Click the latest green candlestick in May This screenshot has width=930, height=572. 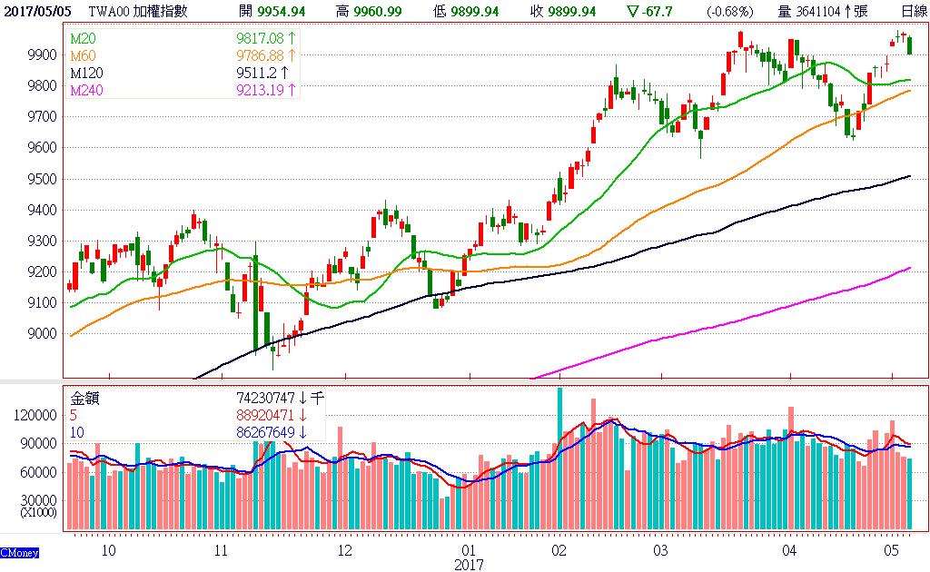[x=910, y=44]
